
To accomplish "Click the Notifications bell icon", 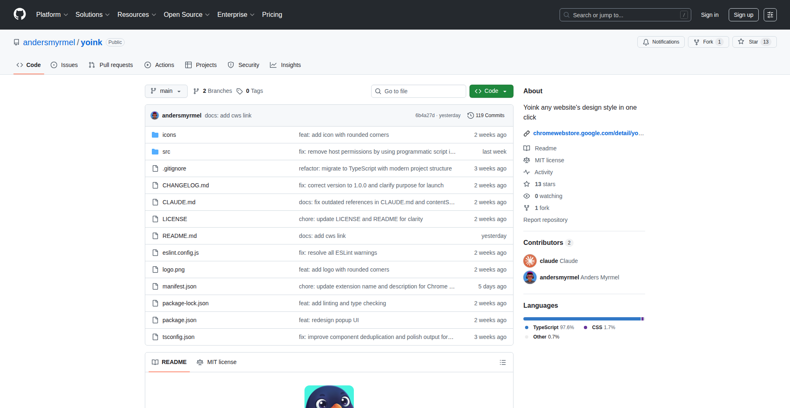I will point(646,42).
